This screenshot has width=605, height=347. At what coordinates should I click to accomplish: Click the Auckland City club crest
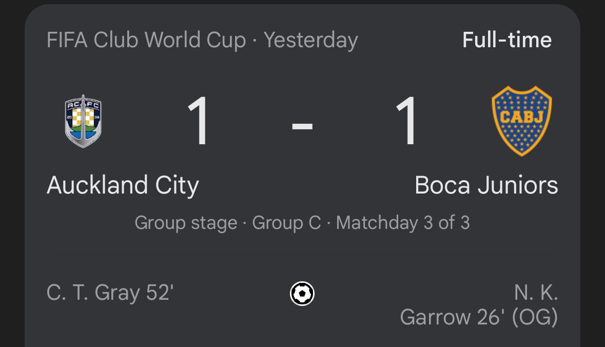click(x=83, y=121)
